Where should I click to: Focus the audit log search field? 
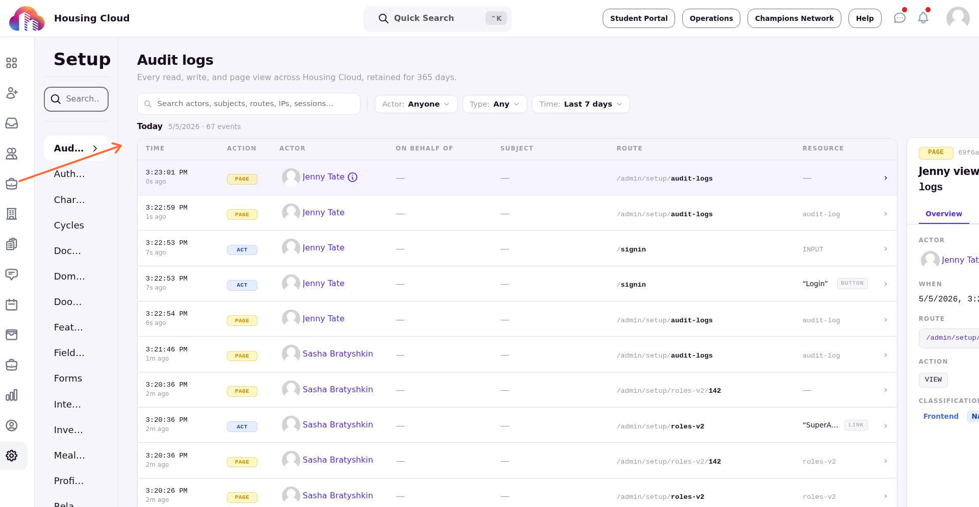point(249,104)
